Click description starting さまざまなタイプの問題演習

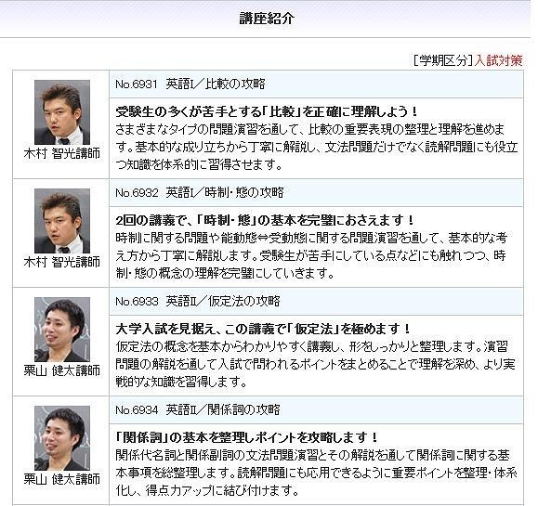(316, 147)
